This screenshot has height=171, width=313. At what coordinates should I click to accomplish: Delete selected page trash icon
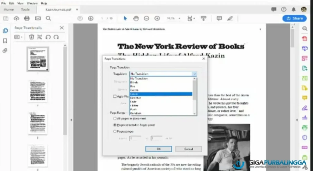(31, 37)
